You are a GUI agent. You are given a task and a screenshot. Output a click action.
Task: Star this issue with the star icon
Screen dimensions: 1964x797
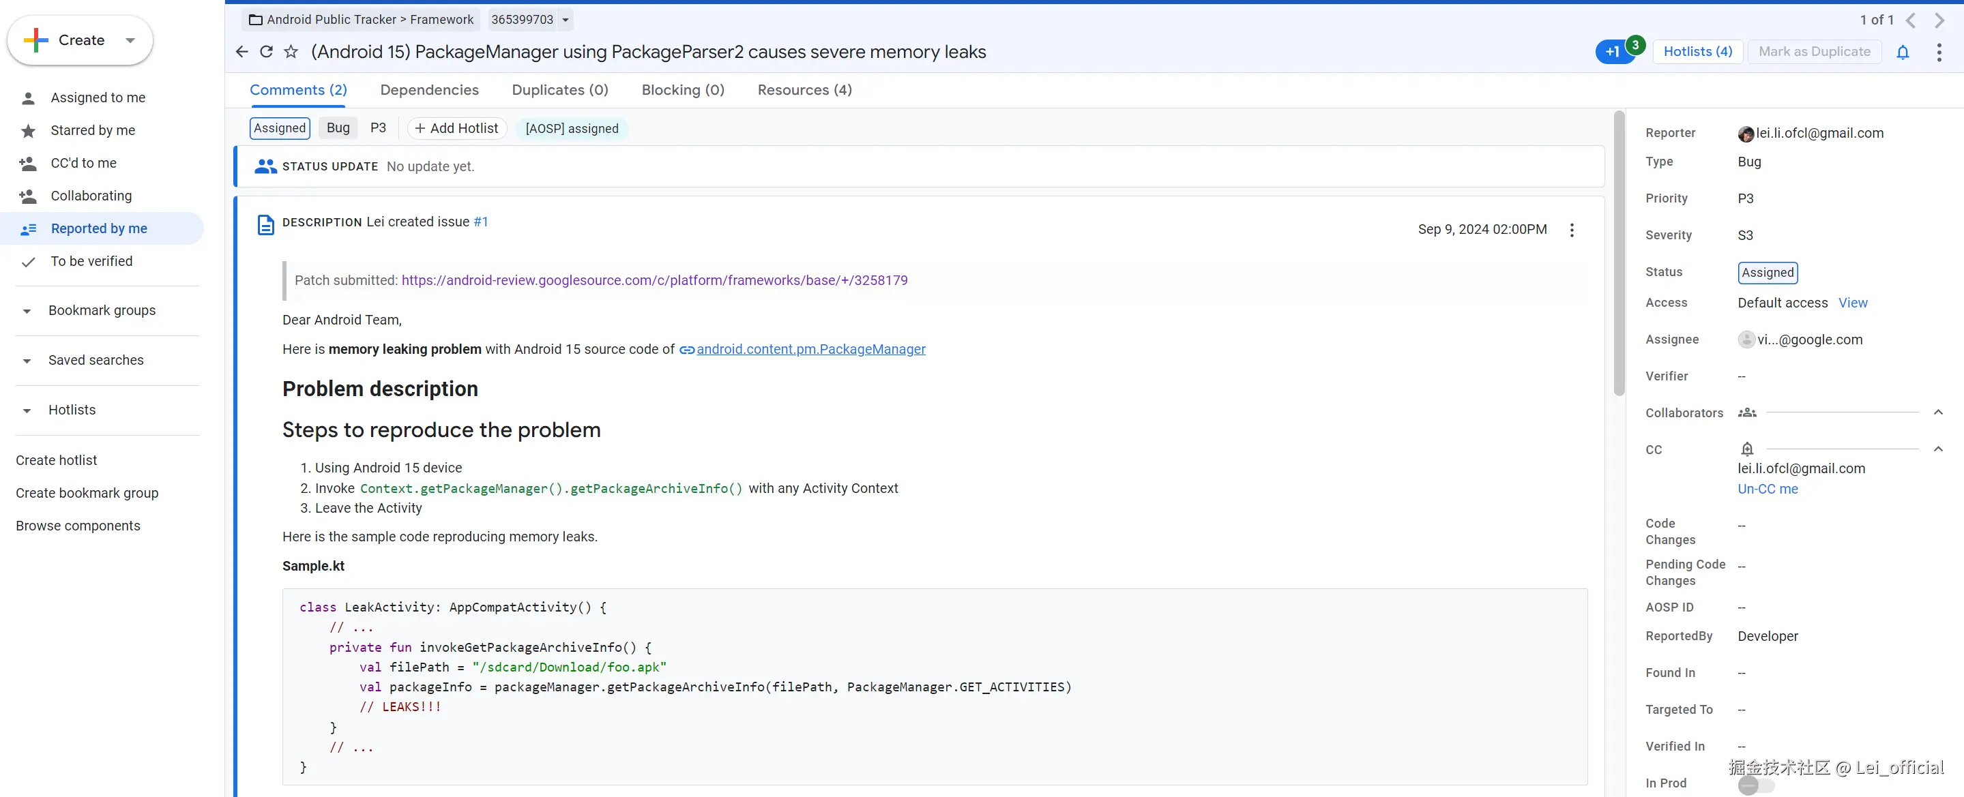[x=291, y=52]
